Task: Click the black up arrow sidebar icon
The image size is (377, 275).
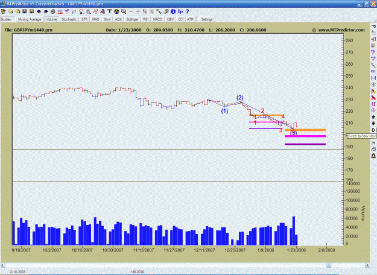Action: (373, 117)
